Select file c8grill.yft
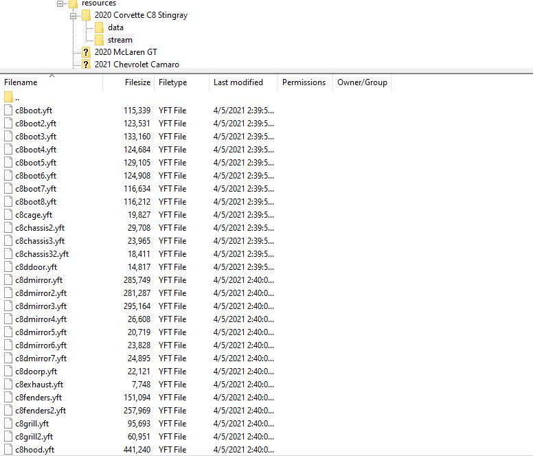 click(32, 424)
